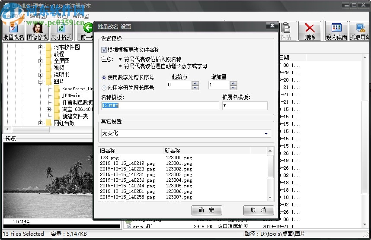Click the 增加量 number input field

[219, 85]
